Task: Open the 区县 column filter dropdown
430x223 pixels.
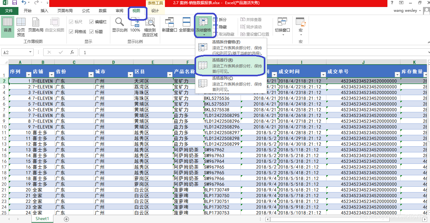Action: click(170, 74)
